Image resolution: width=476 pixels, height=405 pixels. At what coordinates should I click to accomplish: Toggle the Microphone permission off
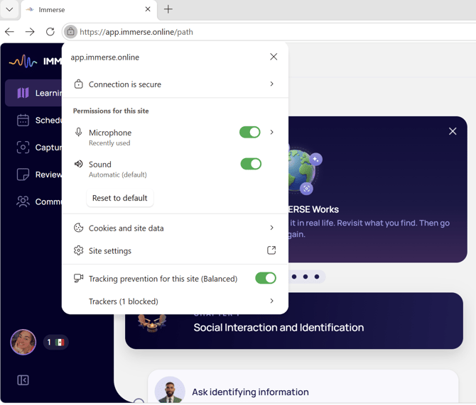(250, 132)
